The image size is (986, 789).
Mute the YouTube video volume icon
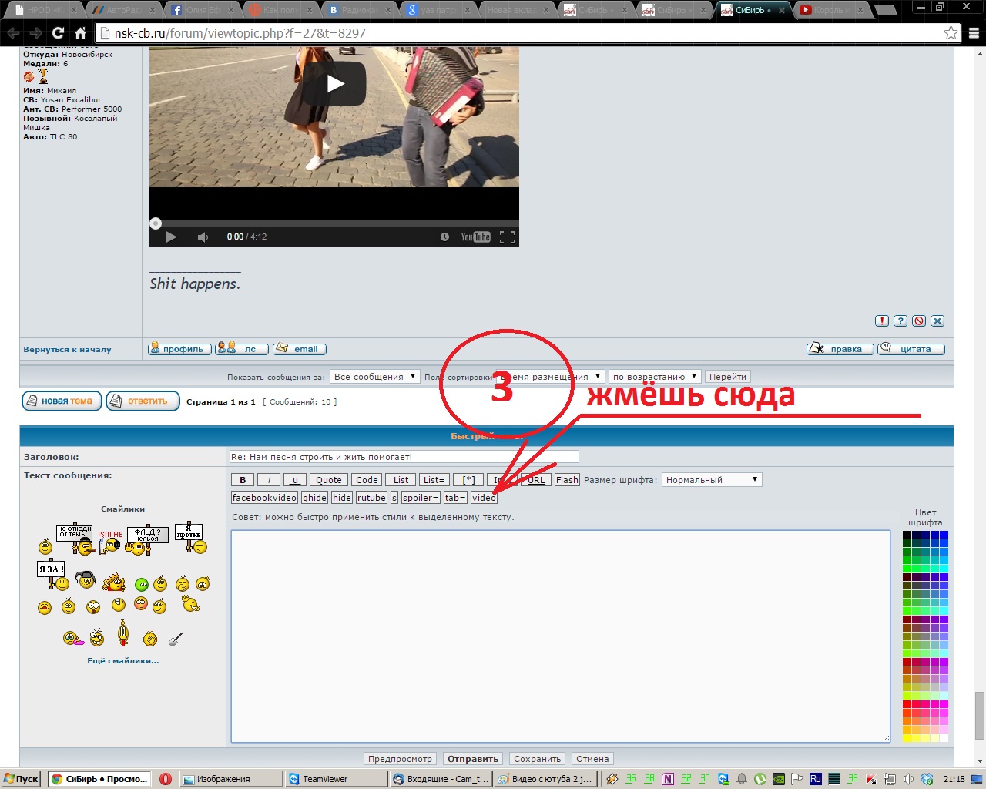point(203,237)
